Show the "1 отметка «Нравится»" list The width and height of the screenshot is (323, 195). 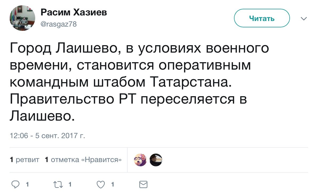coord(83,160)
